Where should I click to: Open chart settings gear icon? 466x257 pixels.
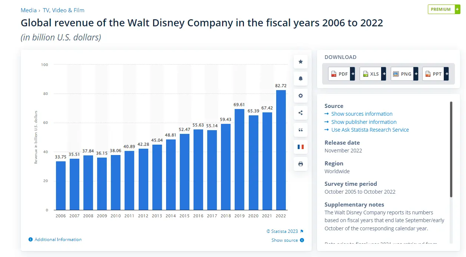click(300, 96)
